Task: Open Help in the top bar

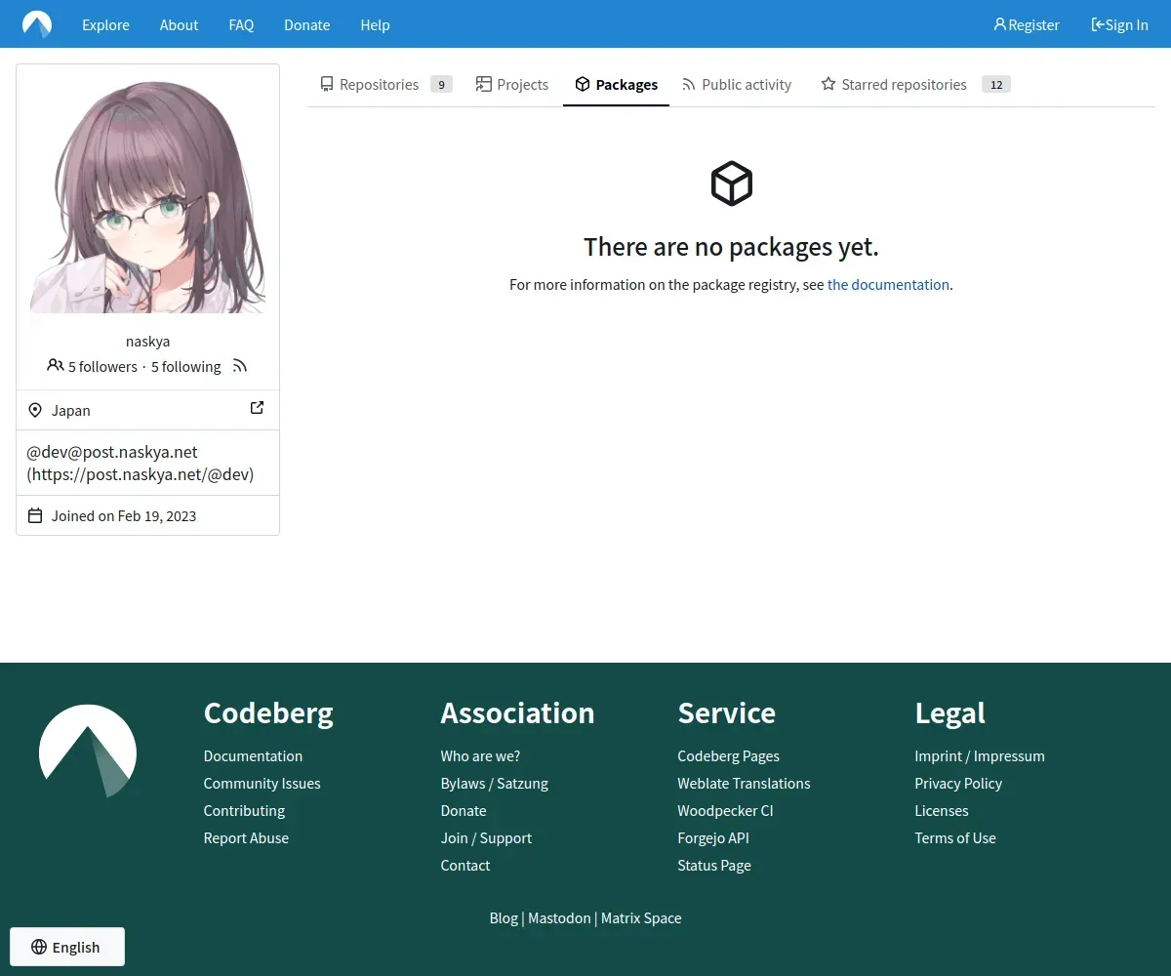Action: 375,25
